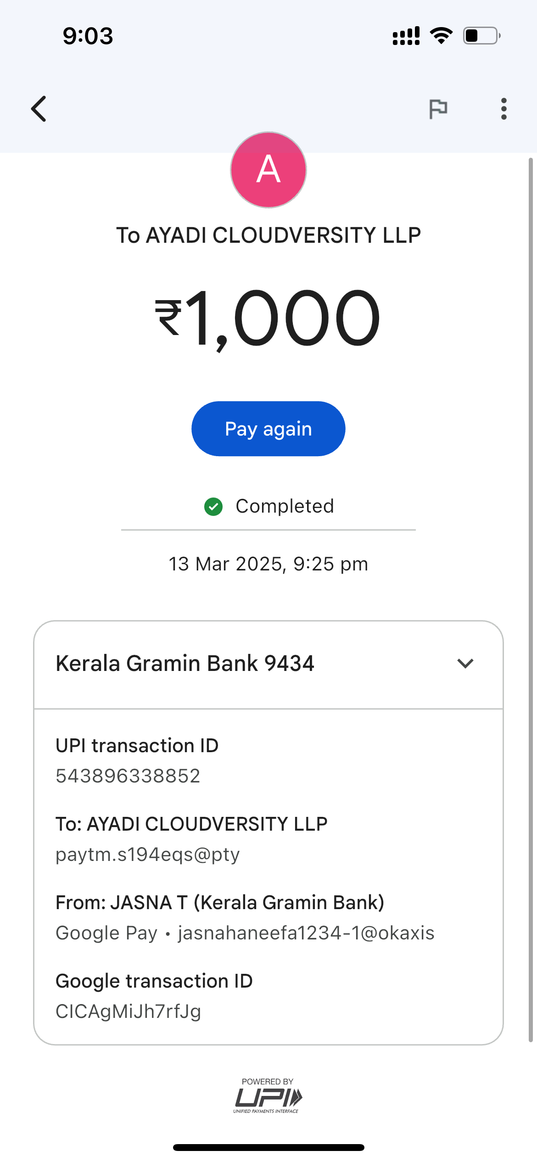Tap the To AYADI CLOUDVERSITY LLP title
Screen dimensions: 537x1162
268,235
